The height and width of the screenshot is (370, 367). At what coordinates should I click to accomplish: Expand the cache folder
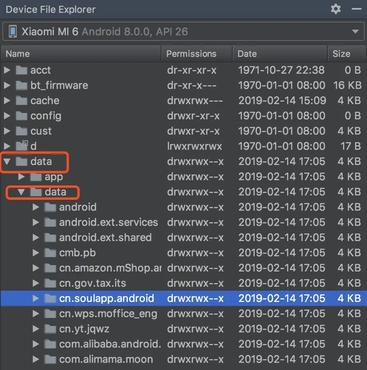(7, 101)
